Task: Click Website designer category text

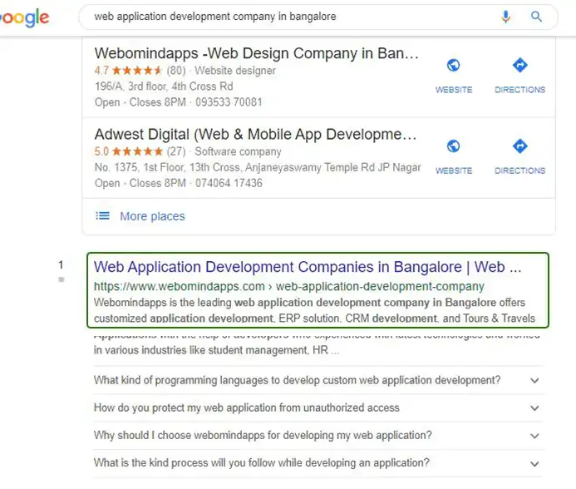Action: coord(235,71)
